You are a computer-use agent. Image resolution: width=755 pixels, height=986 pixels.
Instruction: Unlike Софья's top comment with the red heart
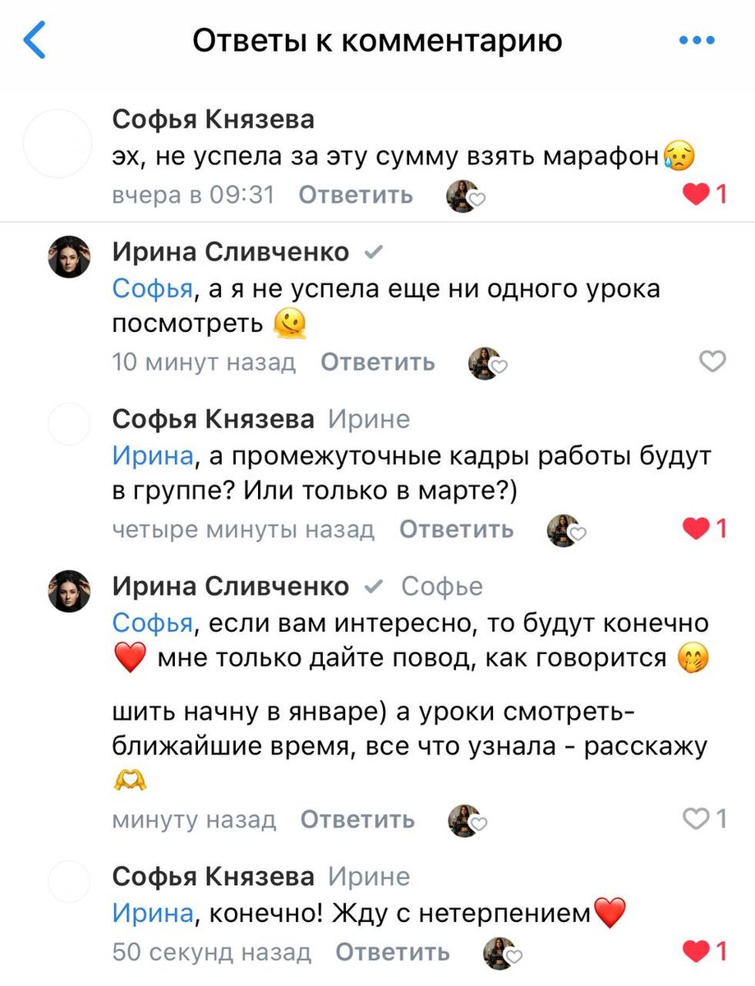pos(696,196)
